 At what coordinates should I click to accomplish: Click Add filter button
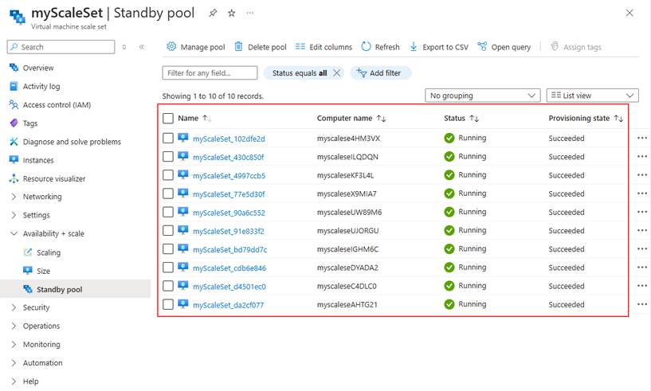[x=381, y=73]
